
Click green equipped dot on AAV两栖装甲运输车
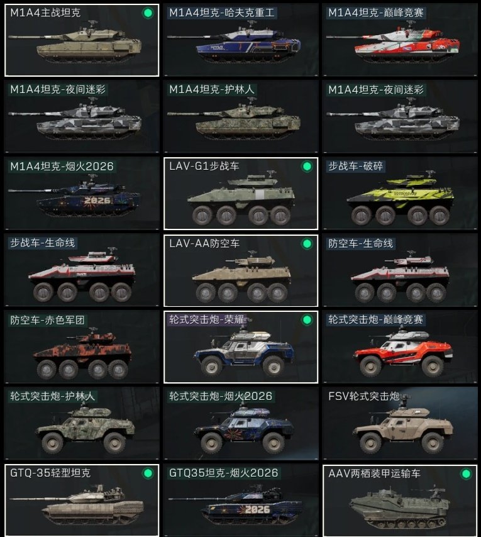466,474
